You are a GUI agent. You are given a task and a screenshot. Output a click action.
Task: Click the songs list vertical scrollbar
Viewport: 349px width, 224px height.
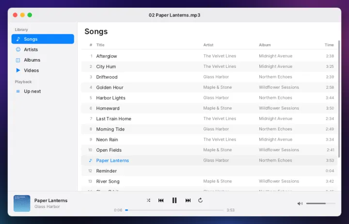[339, 99]
